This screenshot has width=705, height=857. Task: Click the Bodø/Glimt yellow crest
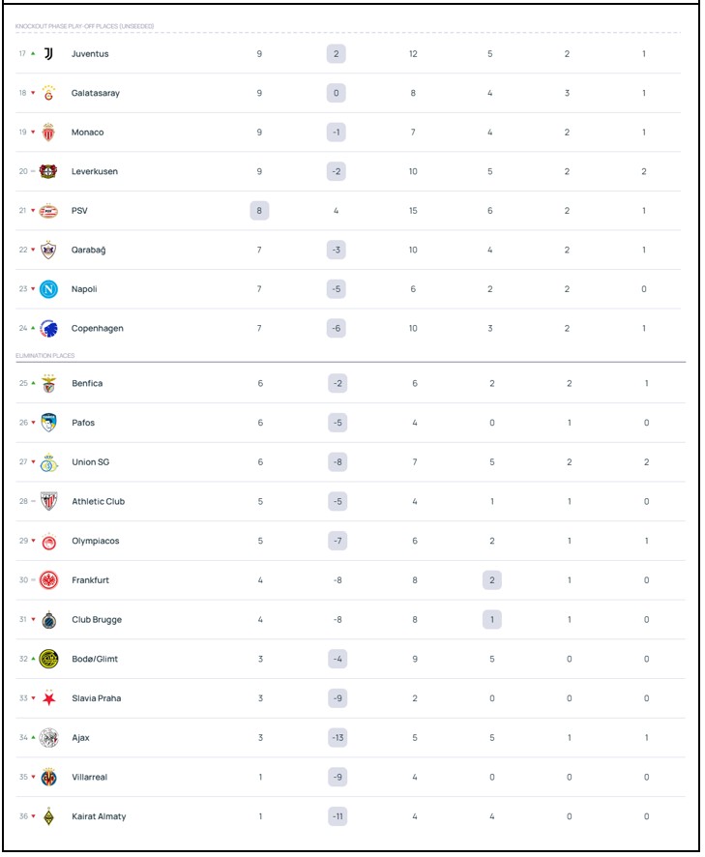pyautogui.click(x=48, y=660)
